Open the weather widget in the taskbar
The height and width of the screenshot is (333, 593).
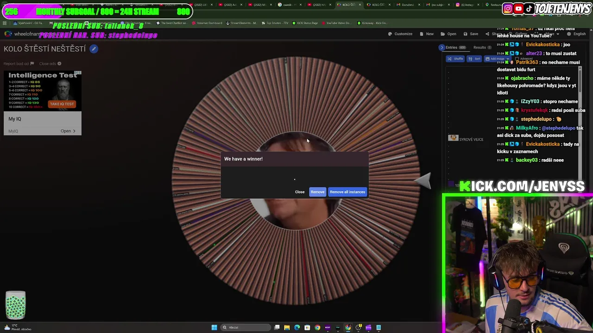[x=18, y=327]
